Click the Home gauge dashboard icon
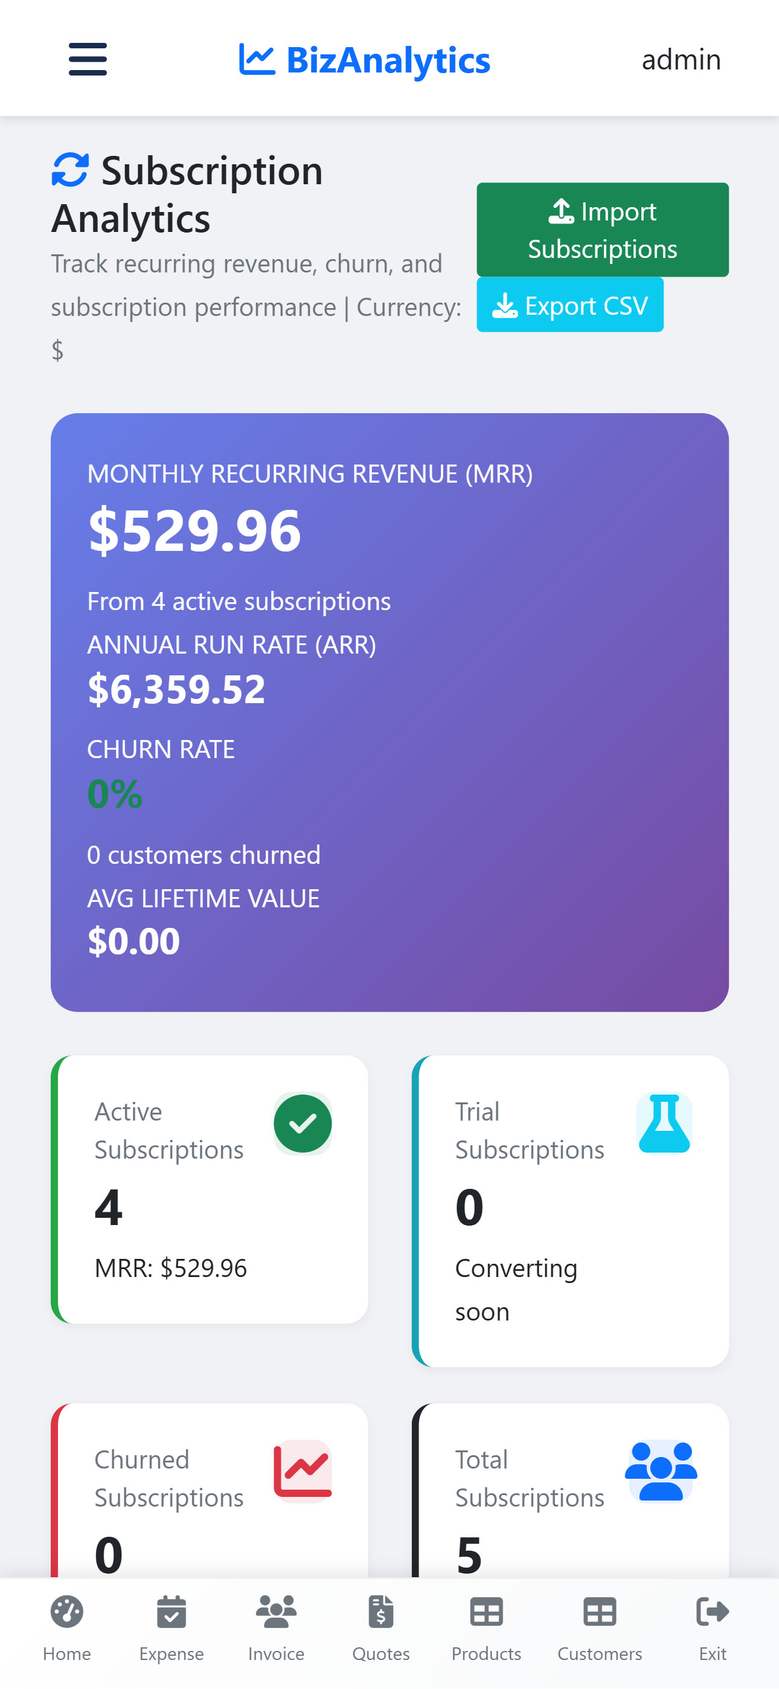The image size is (779, 1689). [67, 1612]
